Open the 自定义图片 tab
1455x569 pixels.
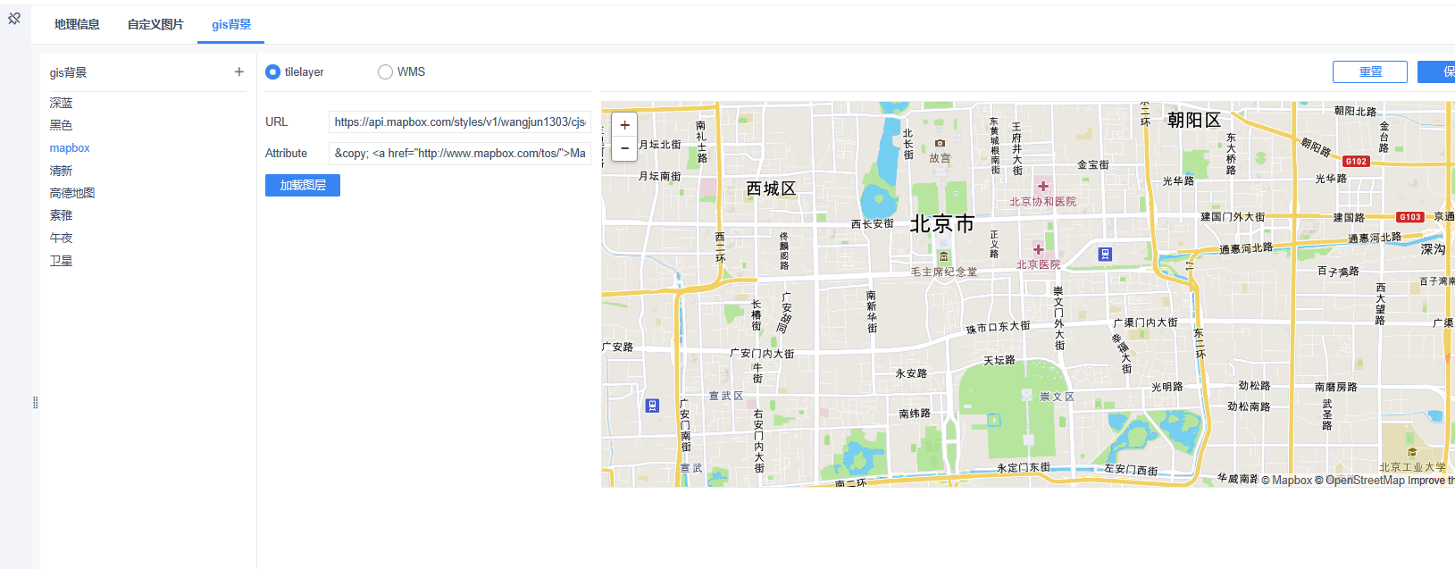(155, 25)
